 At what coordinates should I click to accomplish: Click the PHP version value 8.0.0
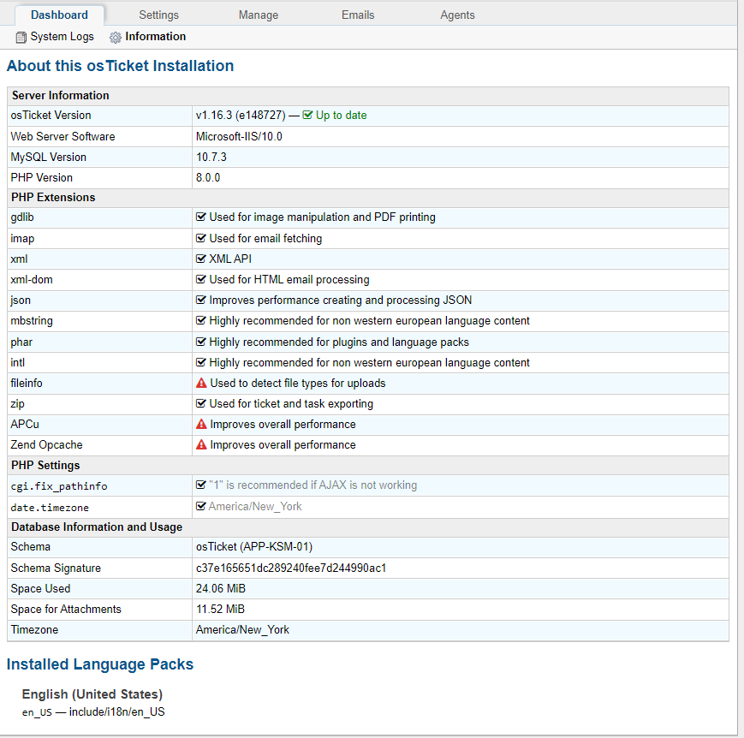208,177
